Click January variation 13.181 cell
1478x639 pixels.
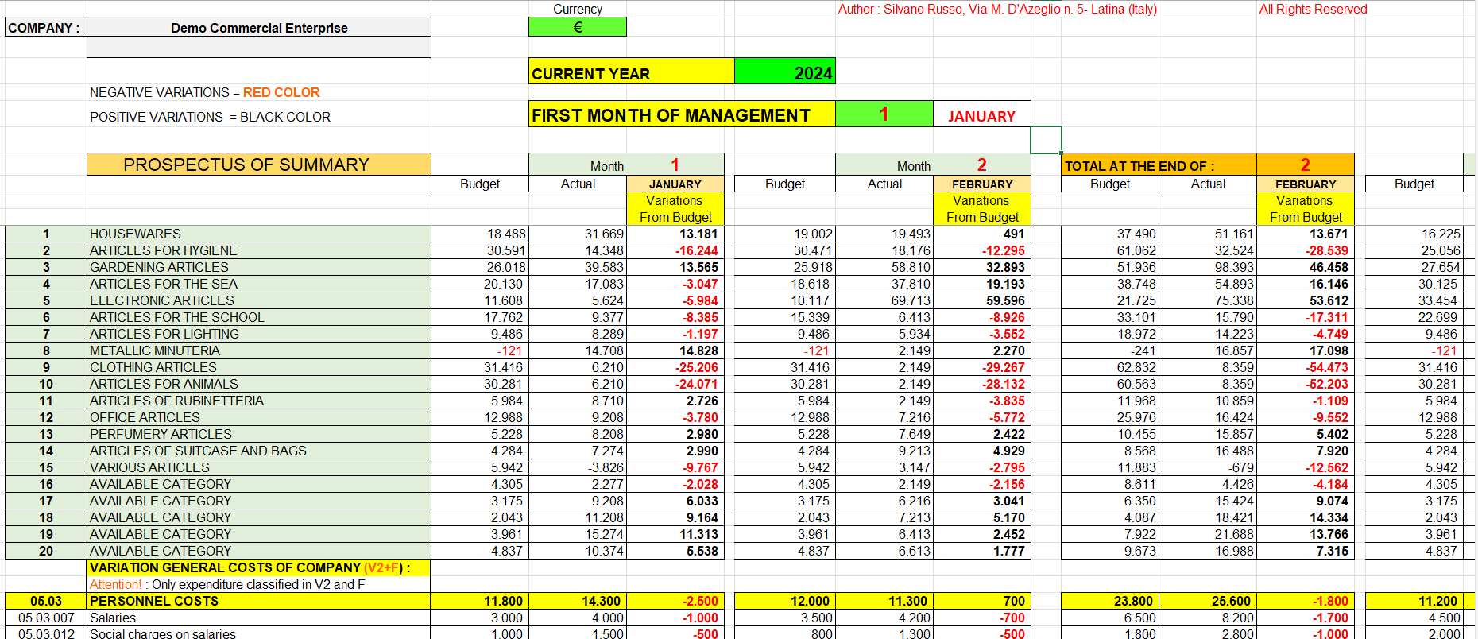tap(675, 234)
